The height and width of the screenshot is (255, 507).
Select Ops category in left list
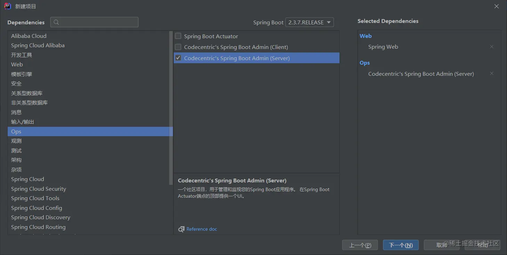tap(88, 131)
